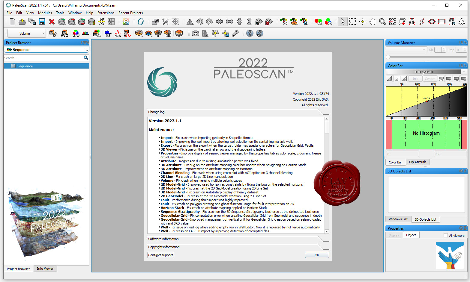
Task: Collapse the Change log section
Action: (238, 112)
